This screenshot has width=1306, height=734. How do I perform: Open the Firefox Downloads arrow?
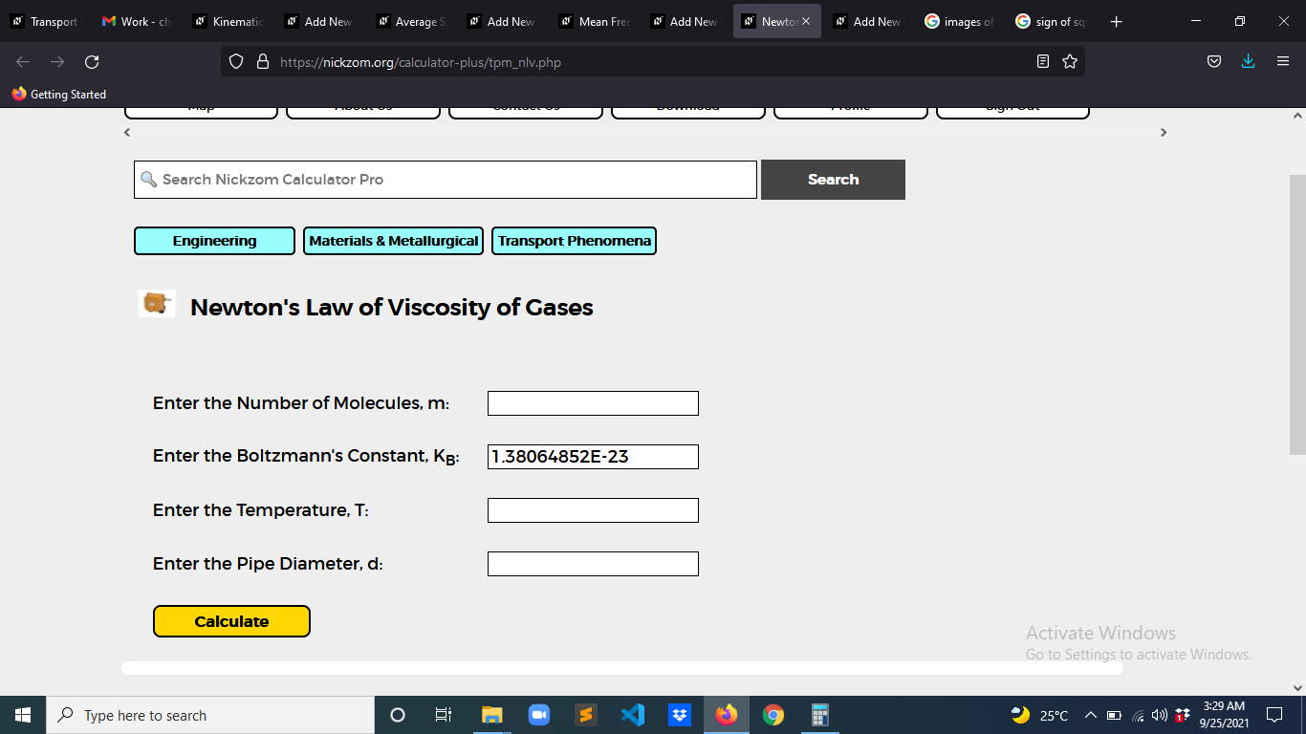1248,62
